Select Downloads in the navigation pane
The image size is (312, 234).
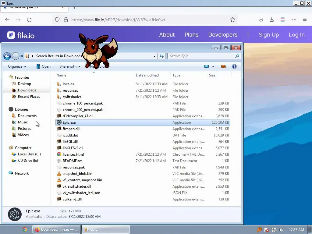coord(27,90)
